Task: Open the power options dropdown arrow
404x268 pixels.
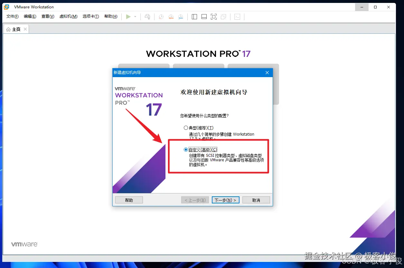Action: 135,17
